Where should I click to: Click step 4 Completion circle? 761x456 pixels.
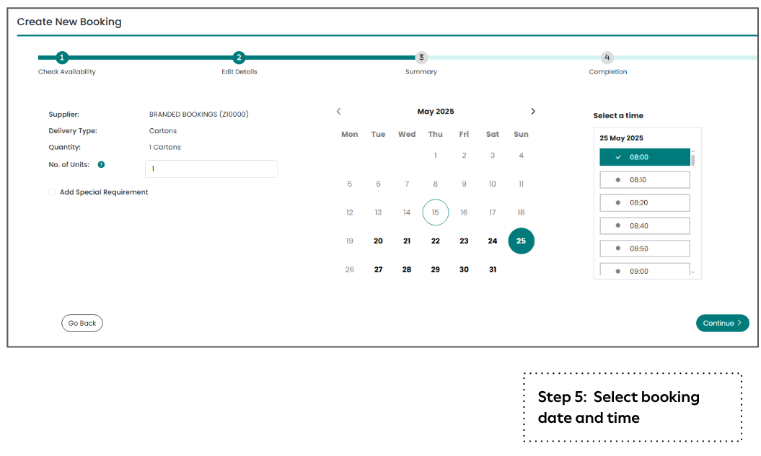(607, 58)
